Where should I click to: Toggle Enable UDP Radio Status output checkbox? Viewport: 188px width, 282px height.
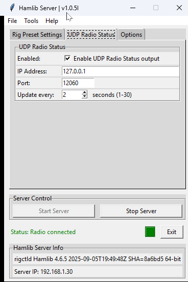click(x=67, y=59)
